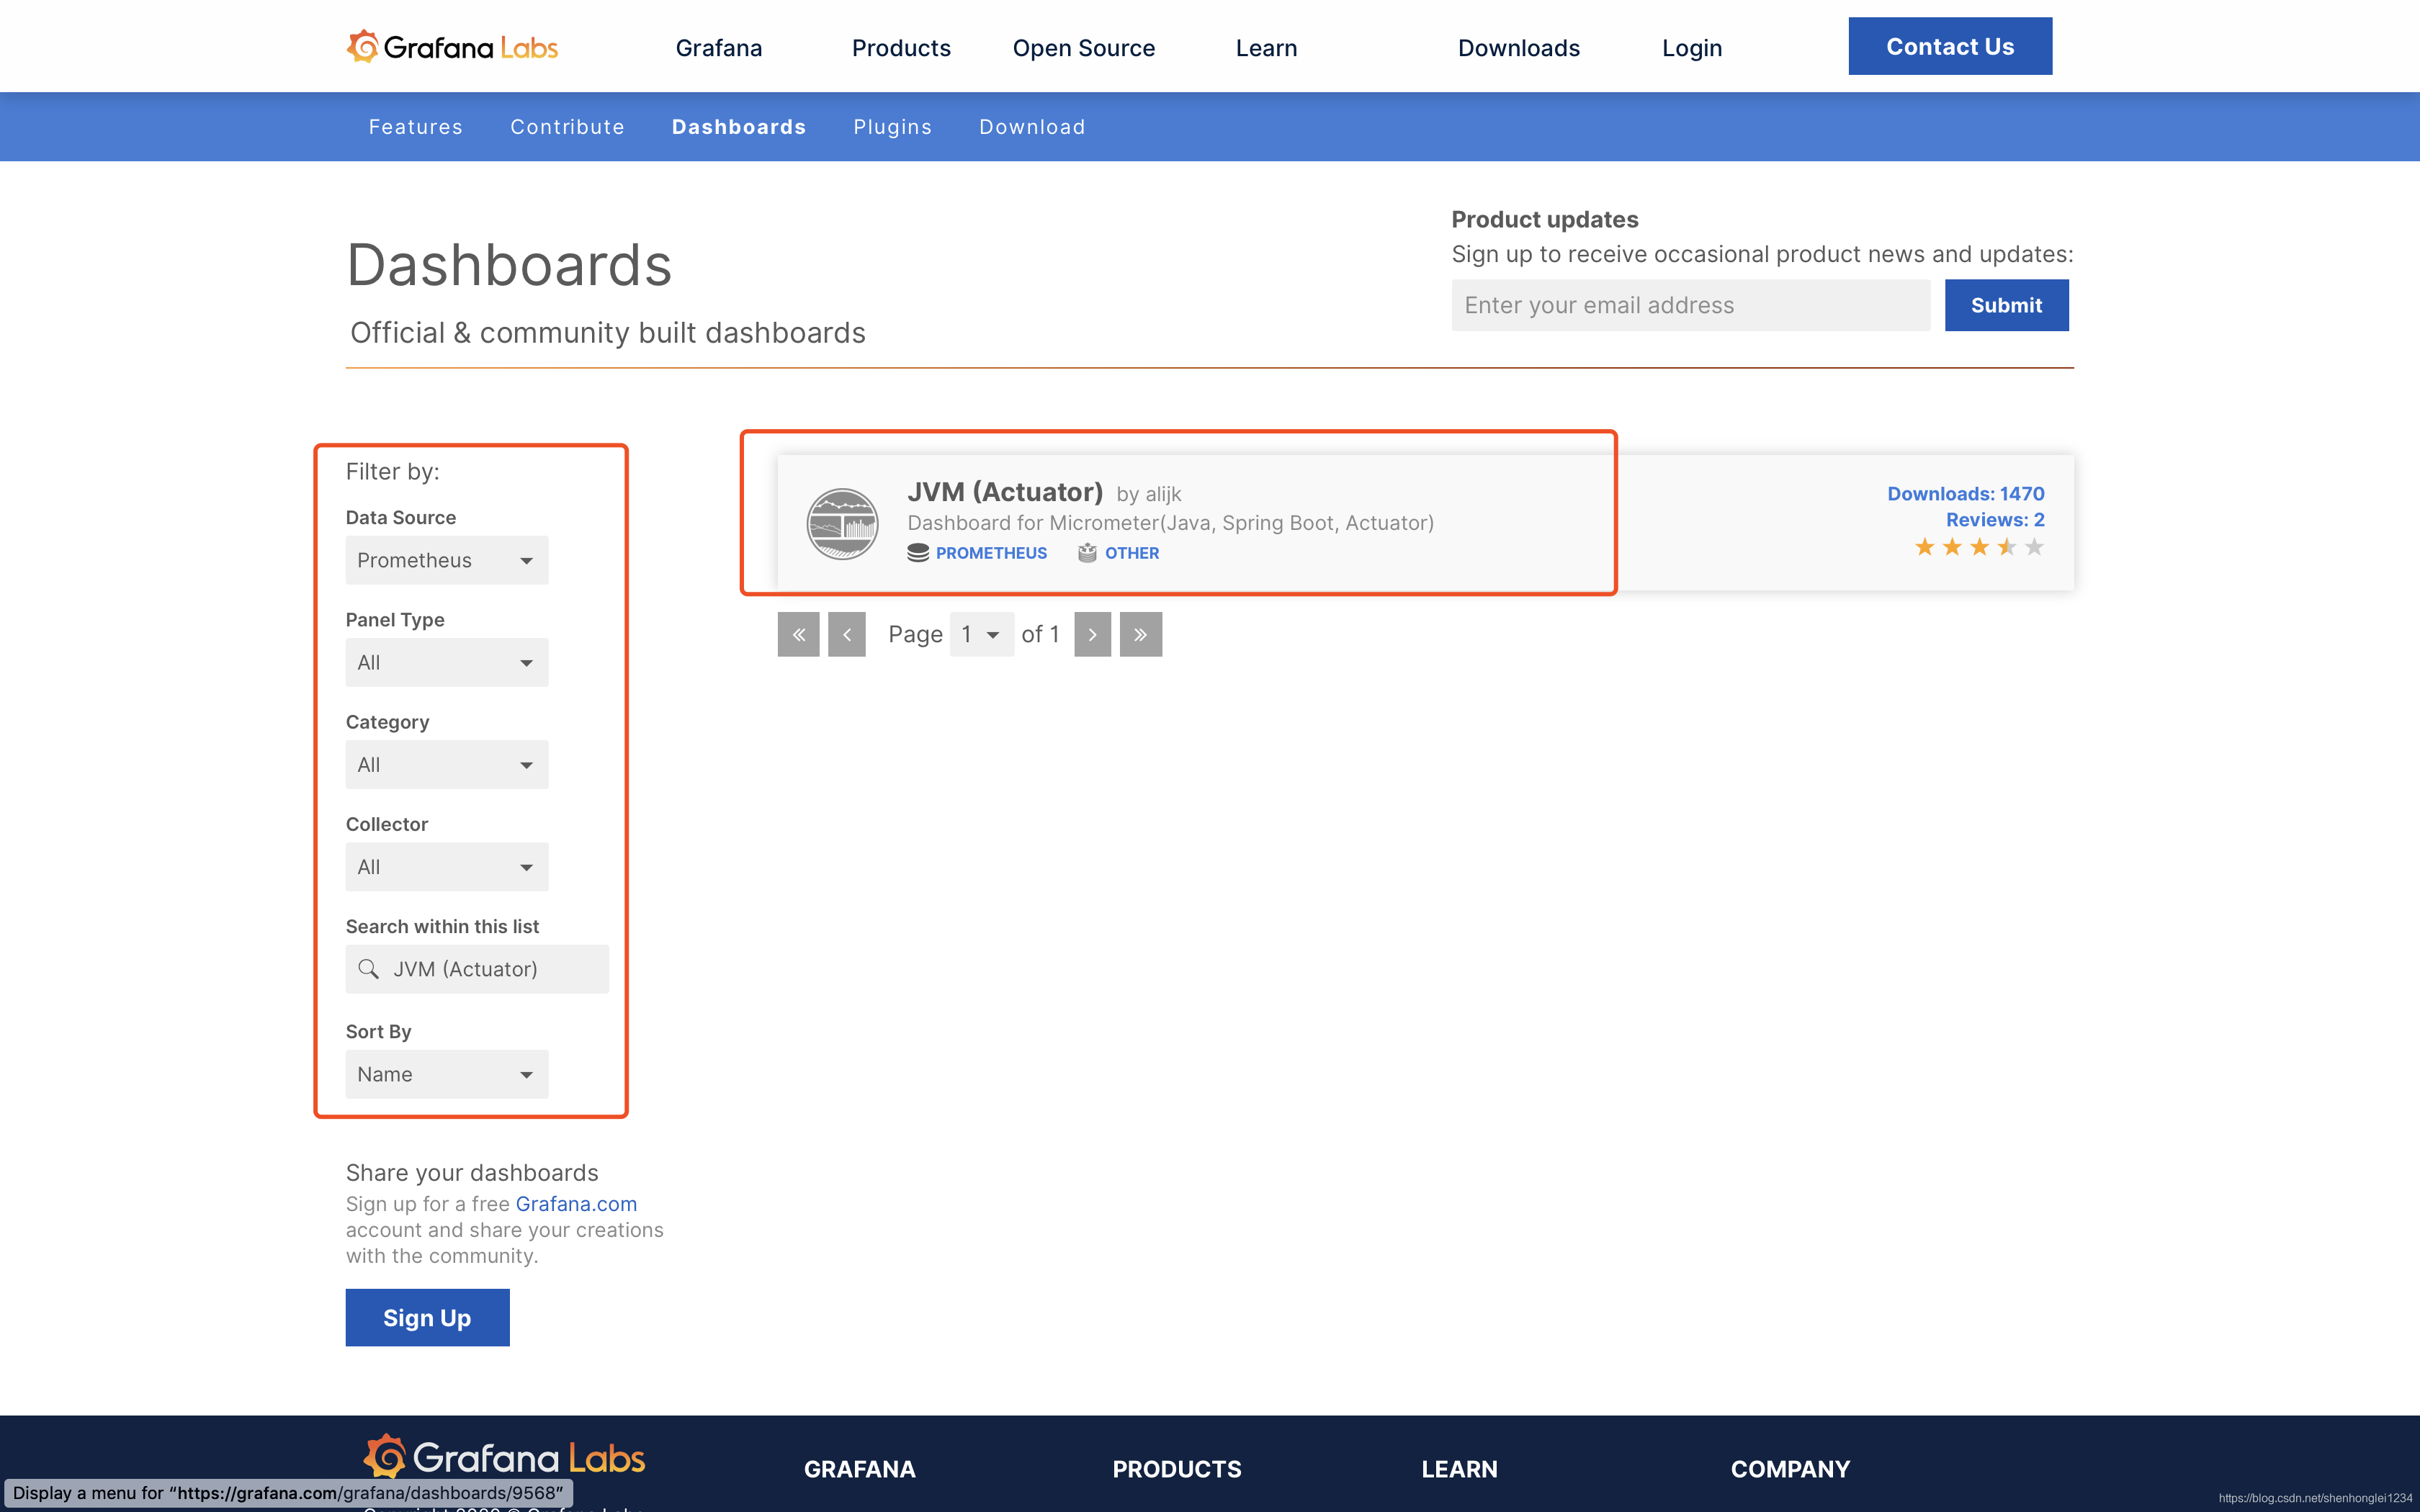Image resolution: width=2420 pixels, height=1512 pixels.
Task: Open the Category filter dropdown
Action: tap(446, 765)
